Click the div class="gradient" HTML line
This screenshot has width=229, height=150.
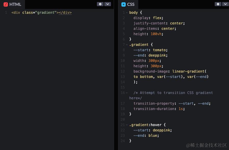(x=42, y=12)
